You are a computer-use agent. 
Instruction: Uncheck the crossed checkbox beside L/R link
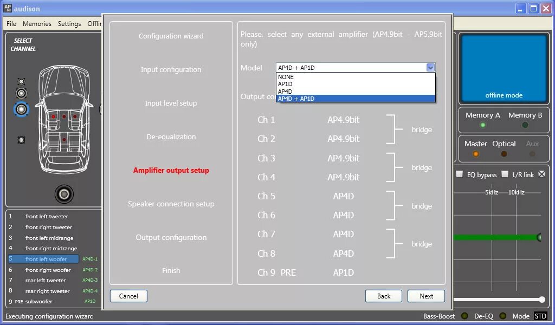tap(541, 174)
